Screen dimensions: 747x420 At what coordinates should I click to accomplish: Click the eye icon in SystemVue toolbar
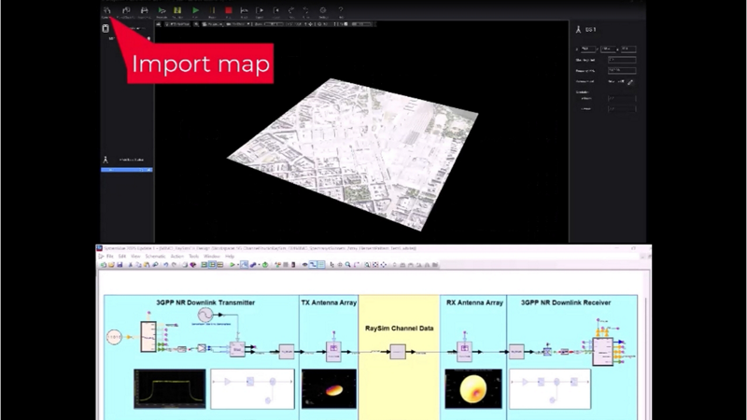click(x=304, y=265)
